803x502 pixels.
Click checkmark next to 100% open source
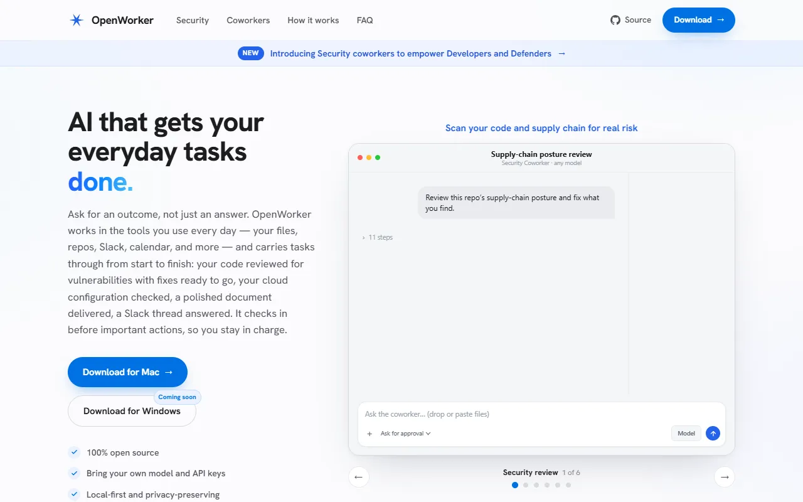pos(74,452)
